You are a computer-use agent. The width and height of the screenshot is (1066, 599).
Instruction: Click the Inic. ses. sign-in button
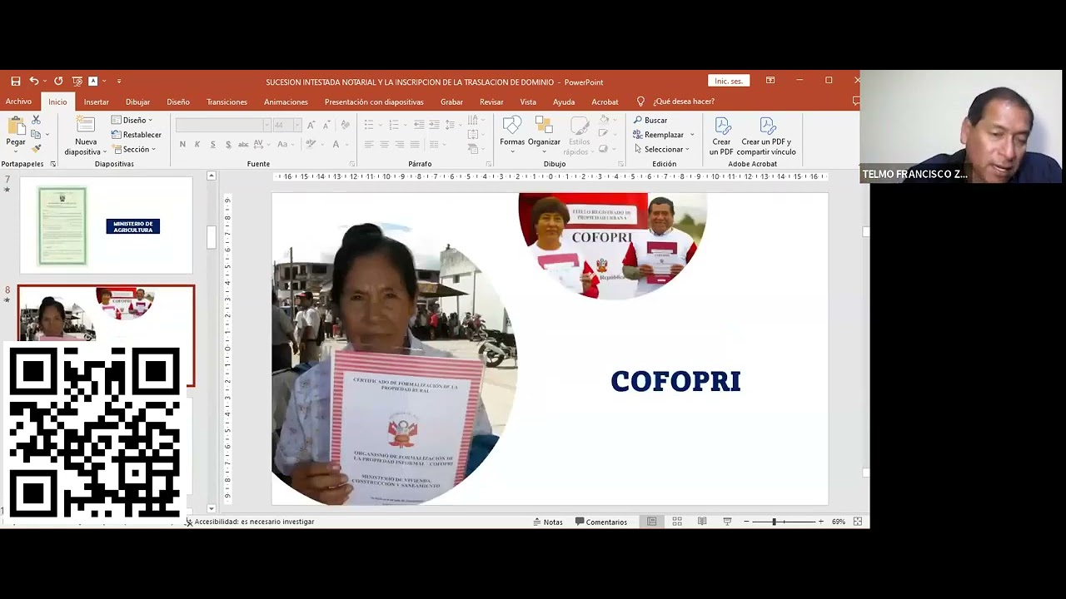729,81
